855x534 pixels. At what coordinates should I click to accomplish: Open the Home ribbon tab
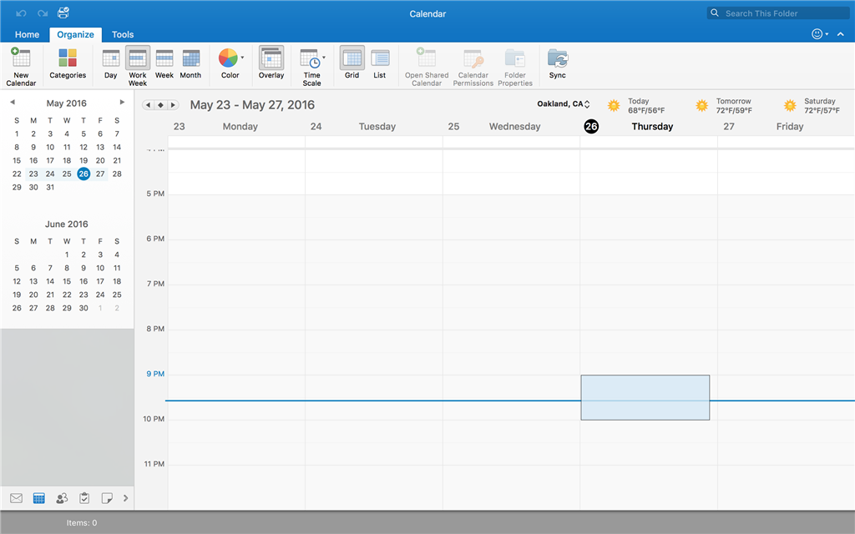click(27, 34)
